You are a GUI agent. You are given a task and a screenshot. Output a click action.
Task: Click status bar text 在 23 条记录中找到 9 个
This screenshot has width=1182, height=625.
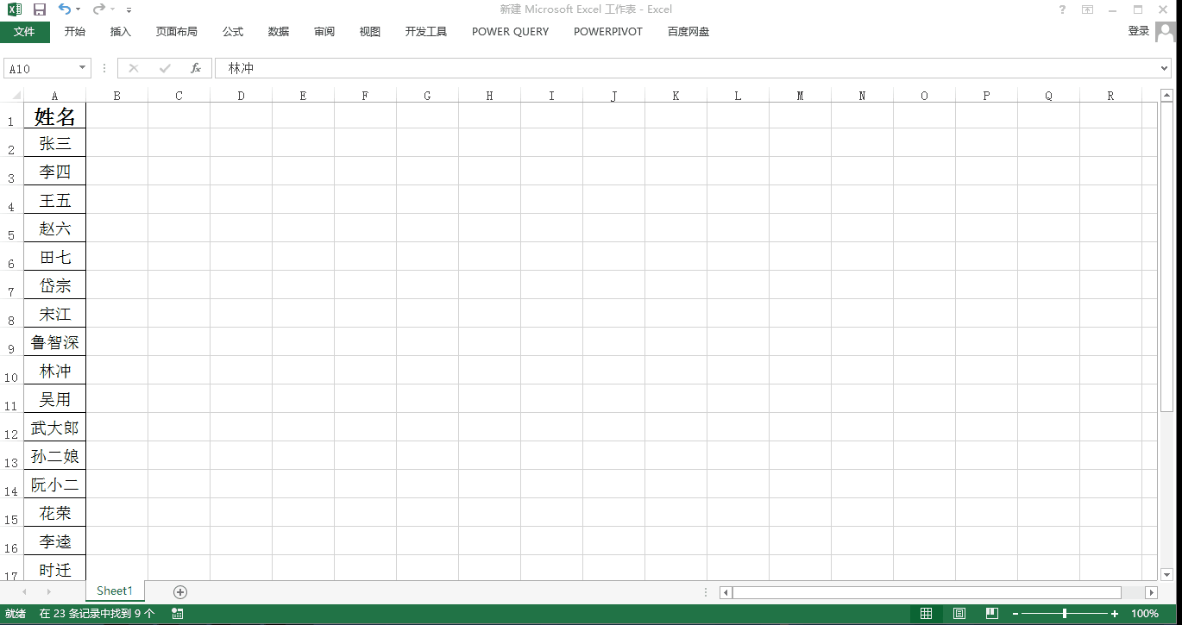point(97,614)
